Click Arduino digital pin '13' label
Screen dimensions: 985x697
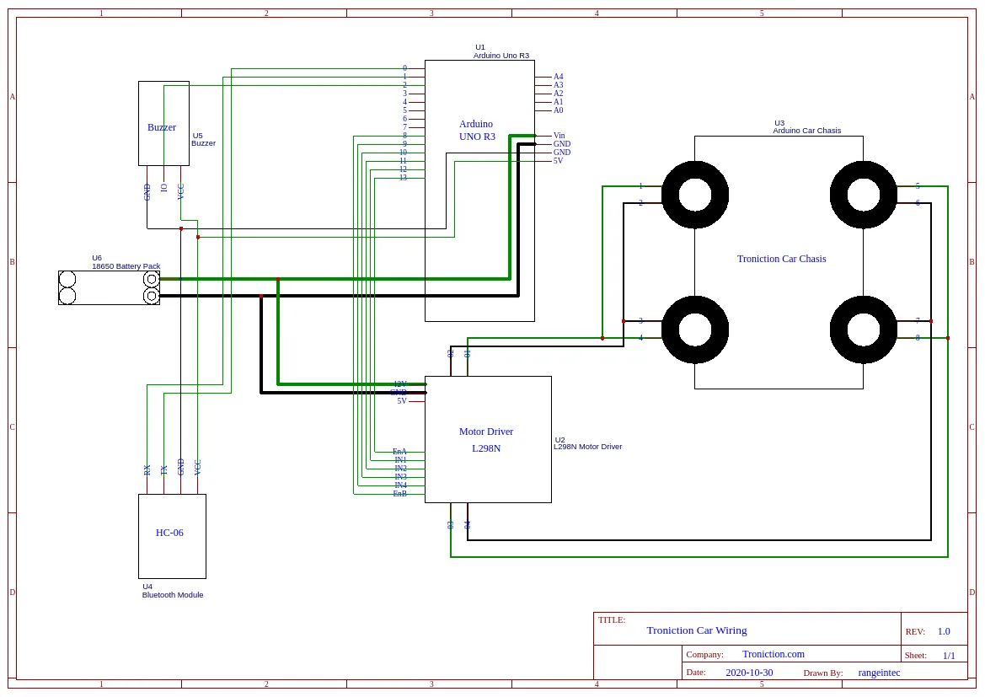tap(404, 178)
